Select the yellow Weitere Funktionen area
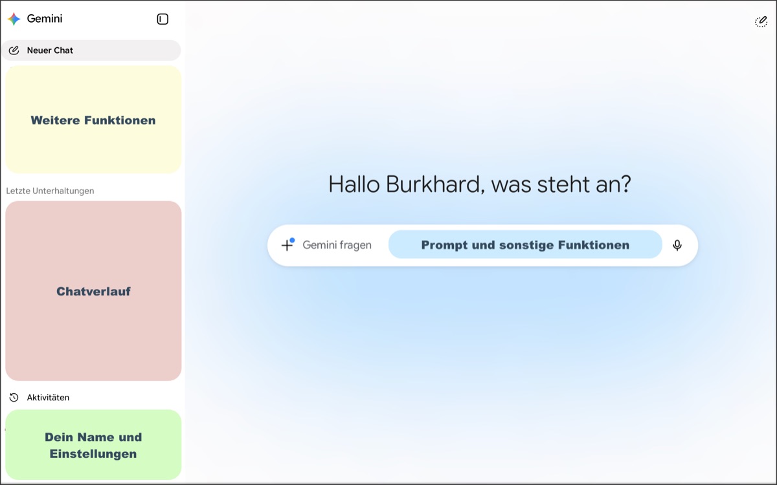The height and width of the screenshot is (485, 777). [93, 120]
